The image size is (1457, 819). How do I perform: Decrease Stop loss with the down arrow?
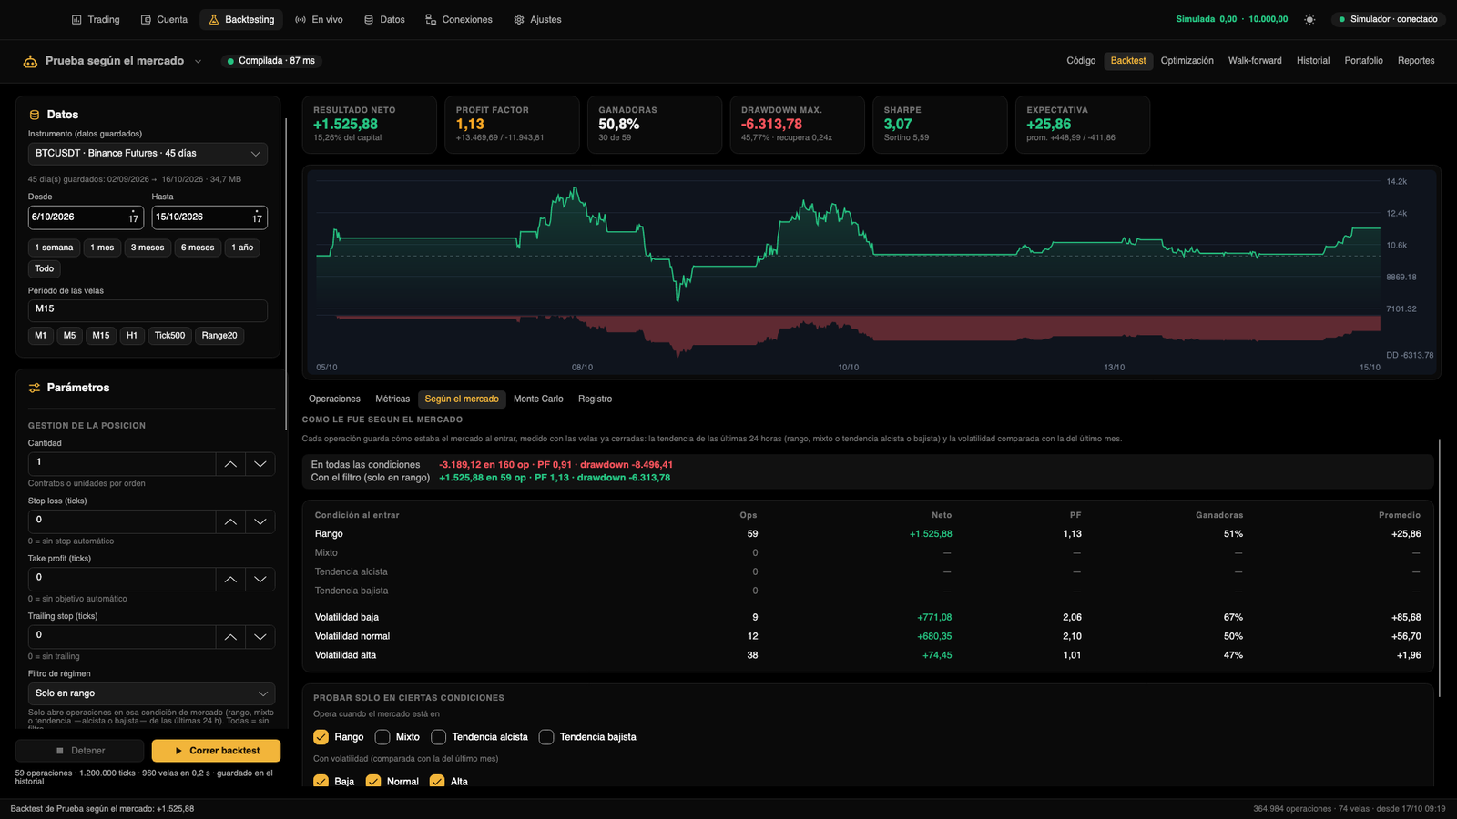(260, 521)
